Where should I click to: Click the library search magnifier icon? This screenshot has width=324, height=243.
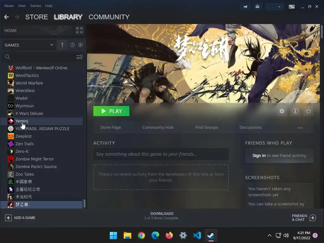click(x=8, y=57)
